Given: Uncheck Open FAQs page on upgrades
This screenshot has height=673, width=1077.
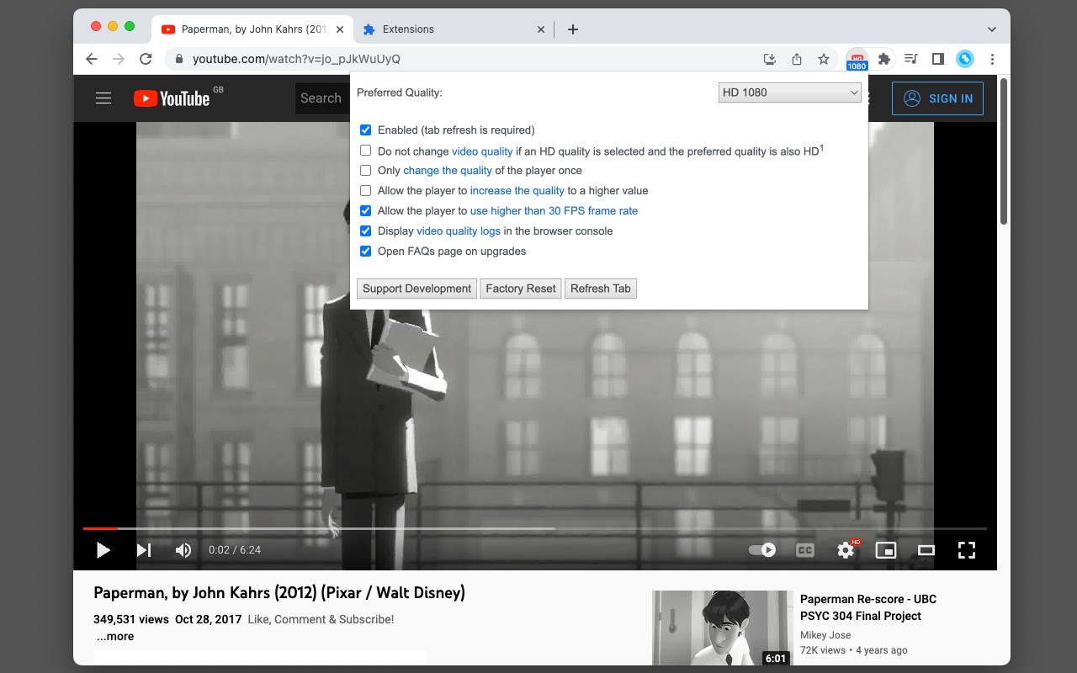Looking at the screenshot, I should pos(365,252).
